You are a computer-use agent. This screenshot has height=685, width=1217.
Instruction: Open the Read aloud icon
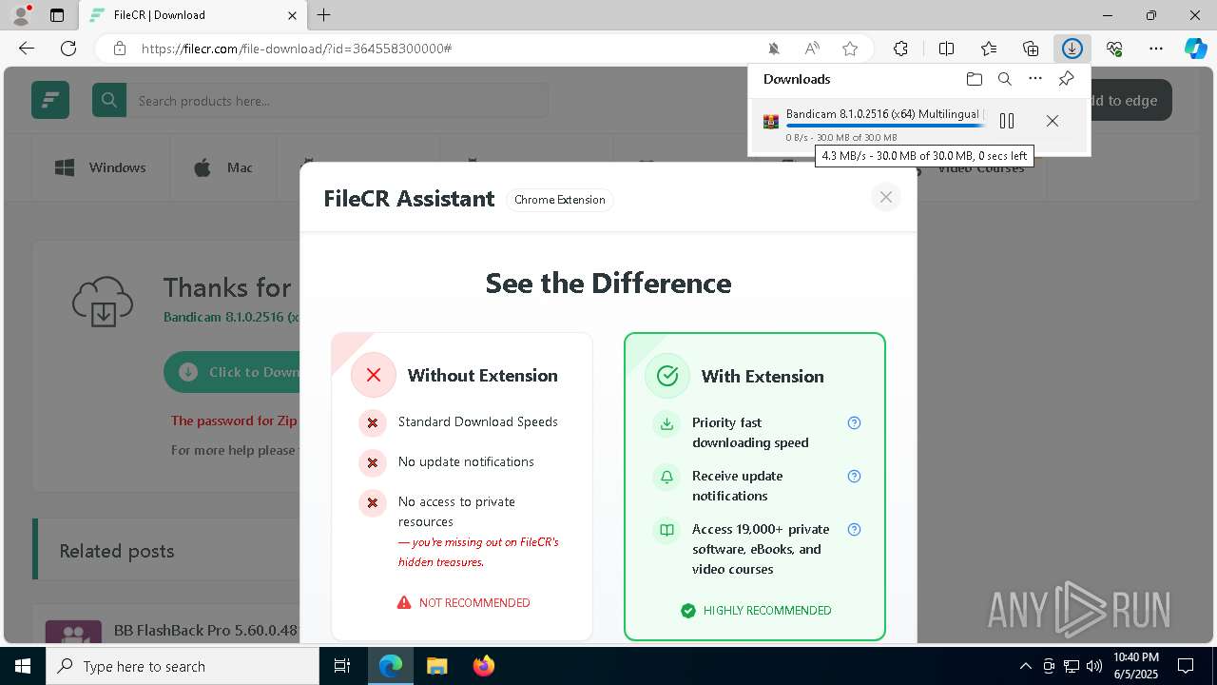tap(812, 49)
